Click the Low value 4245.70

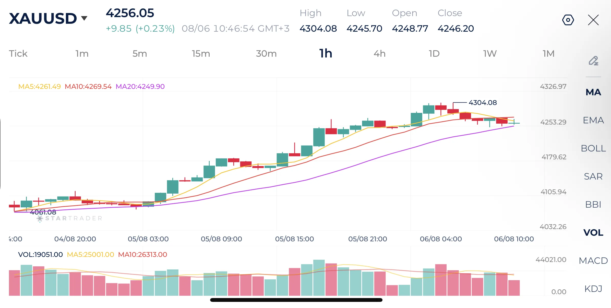[364, 29]
